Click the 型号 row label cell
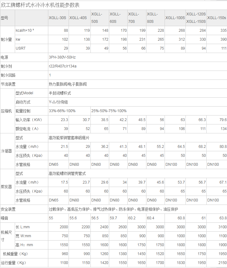Viewport: 227px width, 268px height. point(5,18)
